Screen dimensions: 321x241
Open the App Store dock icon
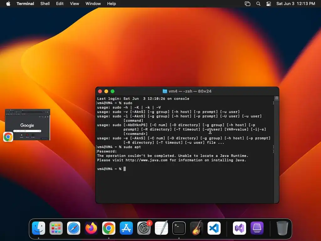click(x=126, y=228)
